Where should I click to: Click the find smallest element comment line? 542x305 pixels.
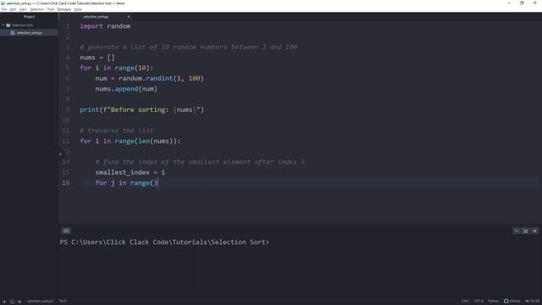200,162
